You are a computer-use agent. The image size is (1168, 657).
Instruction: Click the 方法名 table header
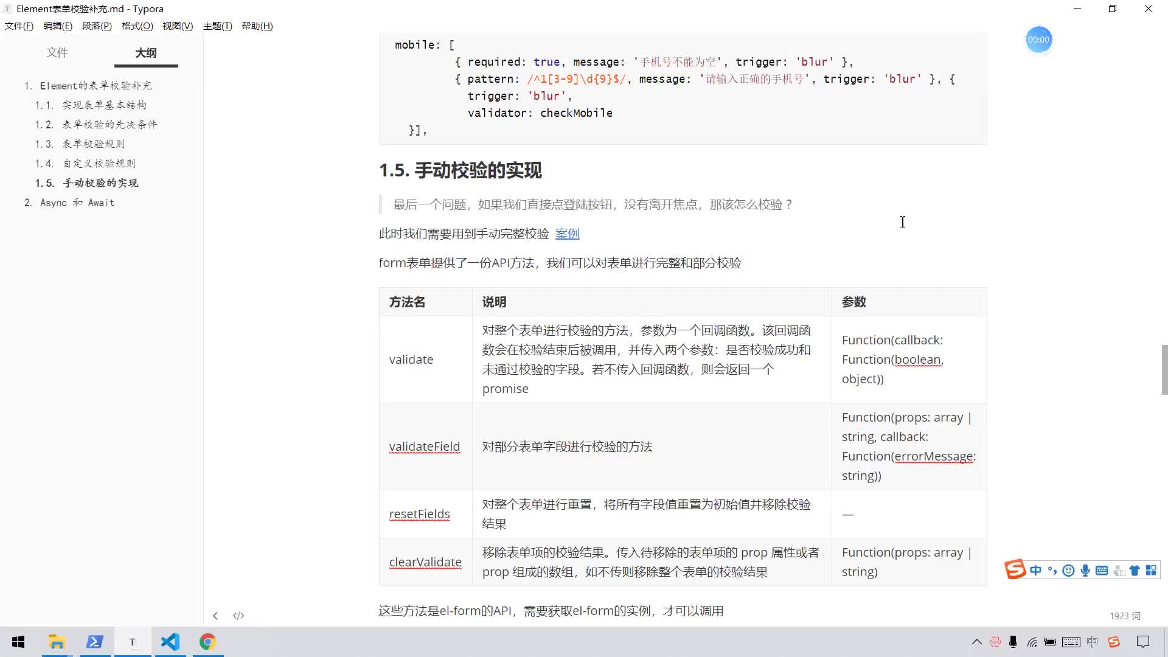click(x=425, y=302)
